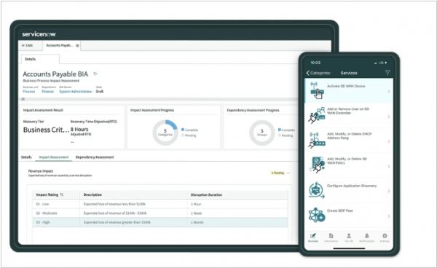This screenshot has width=437, height=268.
Task: Go back to Categories on phone
Action: (318, 73)
